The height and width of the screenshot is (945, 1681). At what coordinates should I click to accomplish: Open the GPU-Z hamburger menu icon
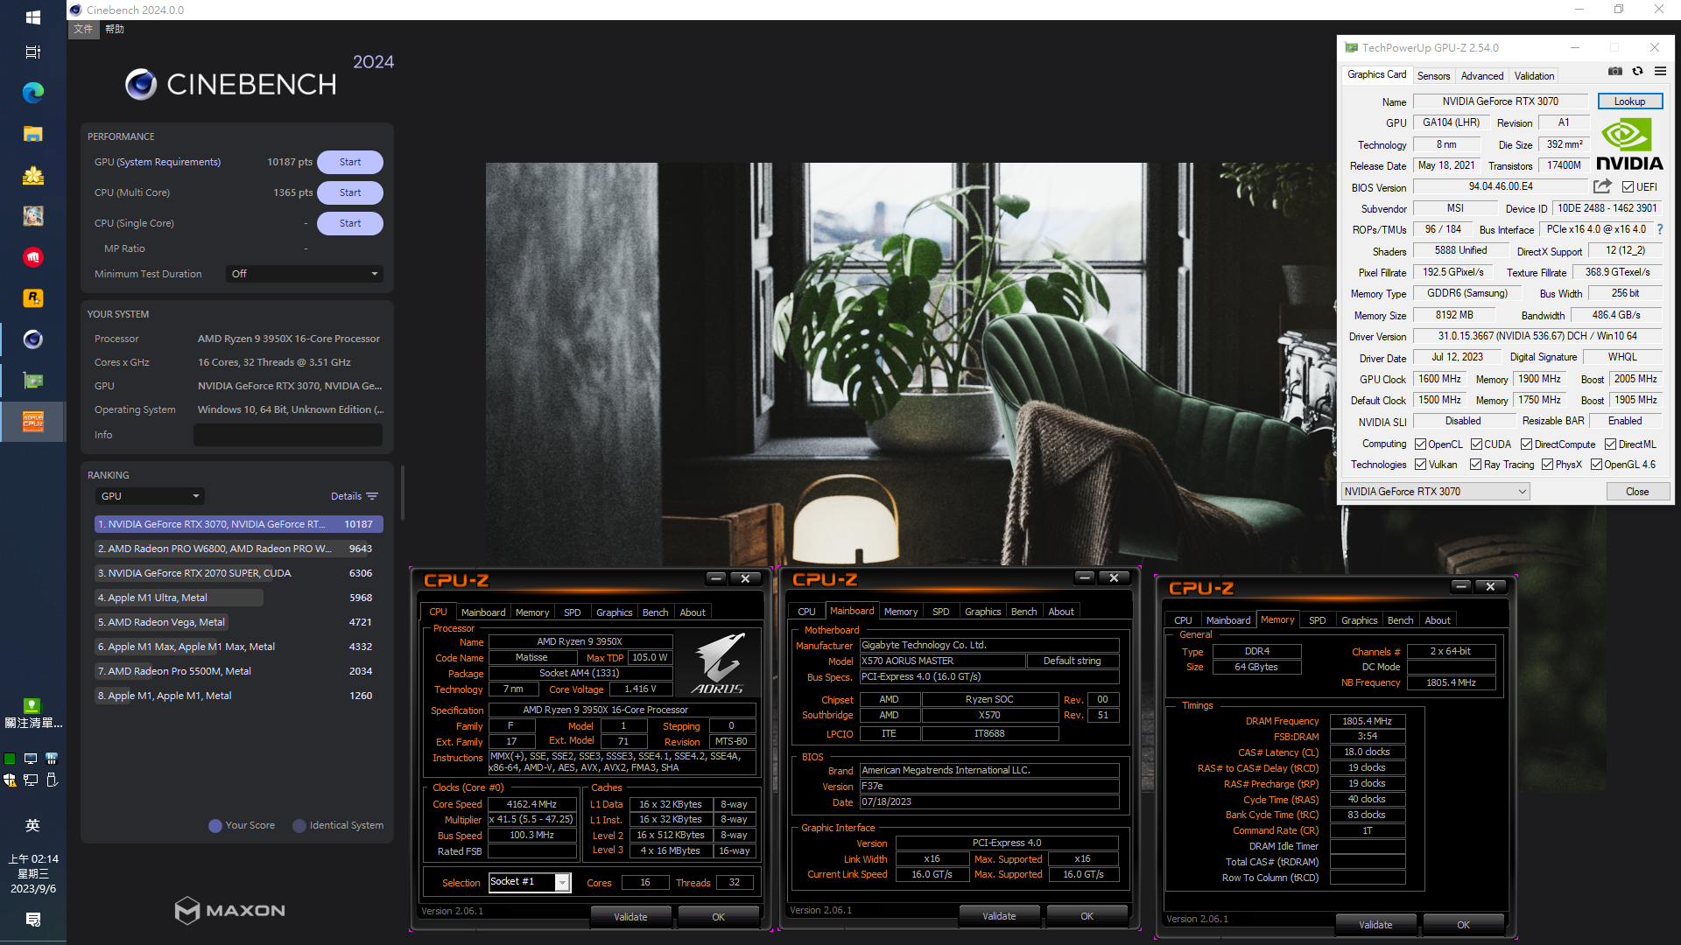(1660, 72)
